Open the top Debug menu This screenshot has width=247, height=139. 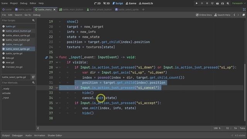pyautogui.click(x=24, y=3)
